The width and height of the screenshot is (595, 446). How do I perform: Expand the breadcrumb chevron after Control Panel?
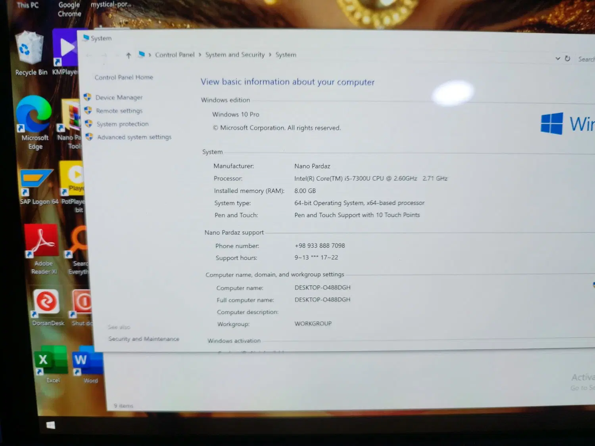[200, 55]
